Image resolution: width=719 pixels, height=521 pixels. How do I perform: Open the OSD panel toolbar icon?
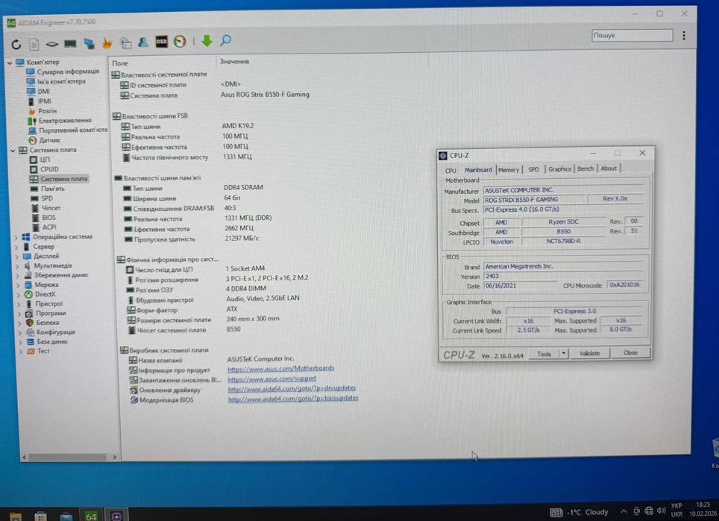point(161,42)
